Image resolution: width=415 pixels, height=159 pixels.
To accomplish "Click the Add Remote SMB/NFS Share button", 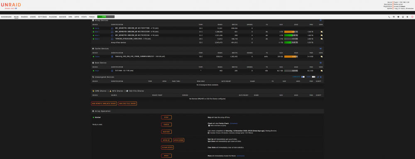I will (x=104, y=104).
